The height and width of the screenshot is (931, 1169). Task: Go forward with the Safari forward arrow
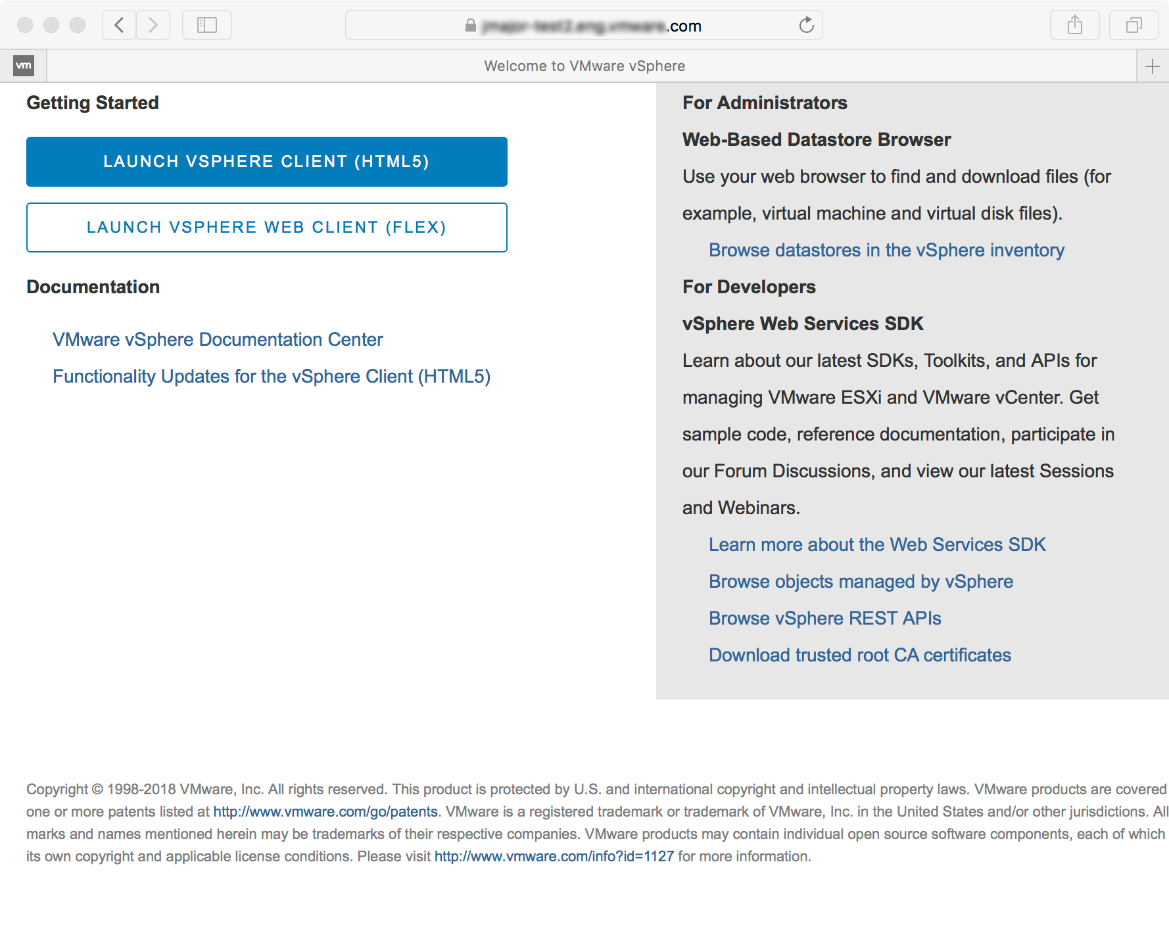click(x=153, y=25)
